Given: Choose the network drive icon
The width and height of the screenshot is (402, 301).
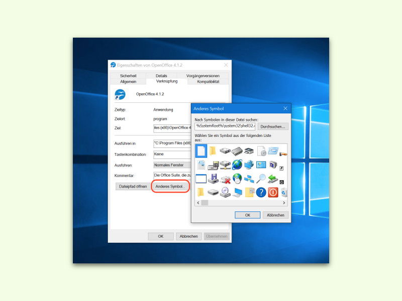Looking at the screenshot, I should point(225,165).
